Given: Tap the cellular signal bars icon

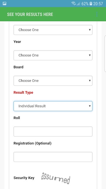Looking at the screenshot, I should [78, 4].
